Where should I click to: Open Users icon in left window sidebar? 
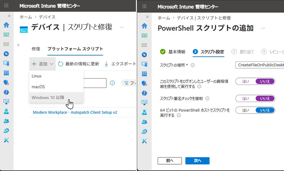tap(6, 111)
